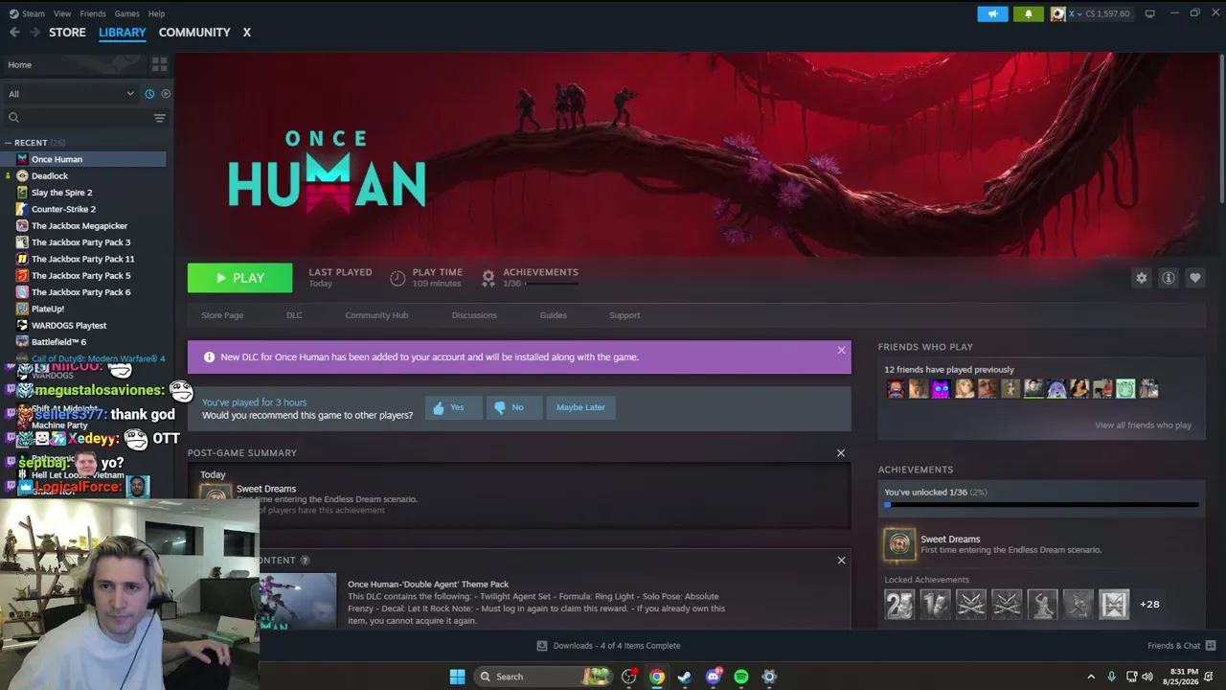This screenshot has height=690, width=1226.
Task: Show Once Human game info icon
Action: 1168,278
